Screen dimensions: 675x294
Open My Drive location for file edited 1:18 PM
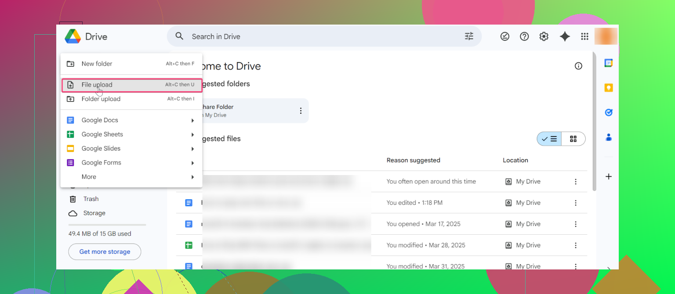(523, 203)
